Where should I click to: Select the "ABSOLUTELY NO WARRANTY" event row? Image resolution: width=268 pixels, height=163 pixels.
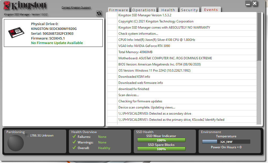pyautogui.click(x=182, y=28)
